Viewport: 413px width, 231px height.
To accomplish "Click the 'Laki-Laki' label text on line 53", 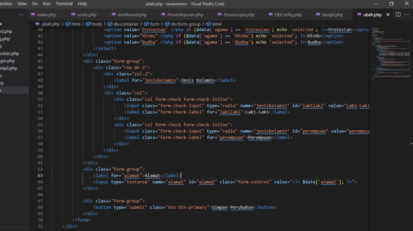I will [257, 112].
